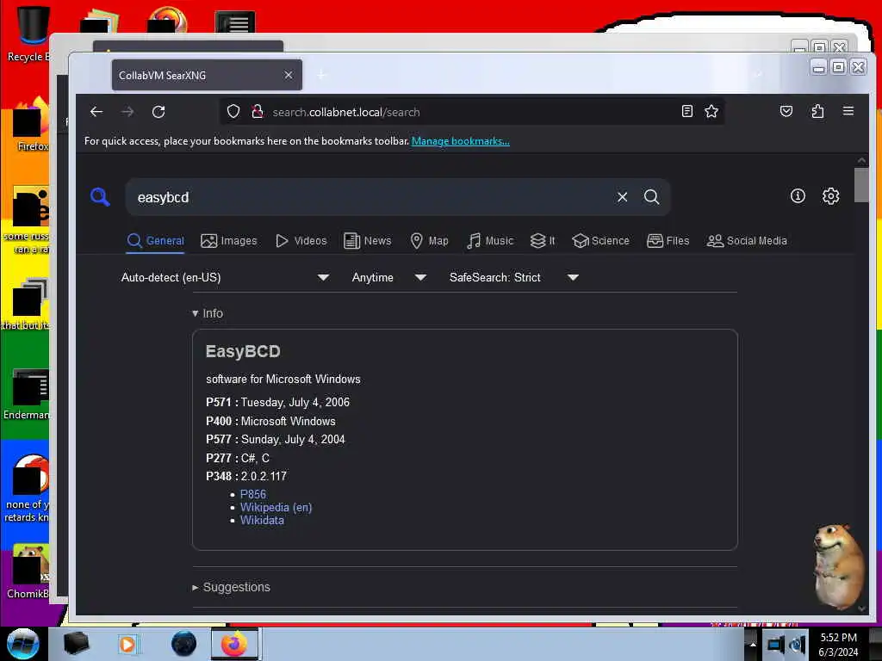This screenshot has height=661, width=882.
Task: Click the taskbar clock showing 5:52 PM
Action: 838,645
